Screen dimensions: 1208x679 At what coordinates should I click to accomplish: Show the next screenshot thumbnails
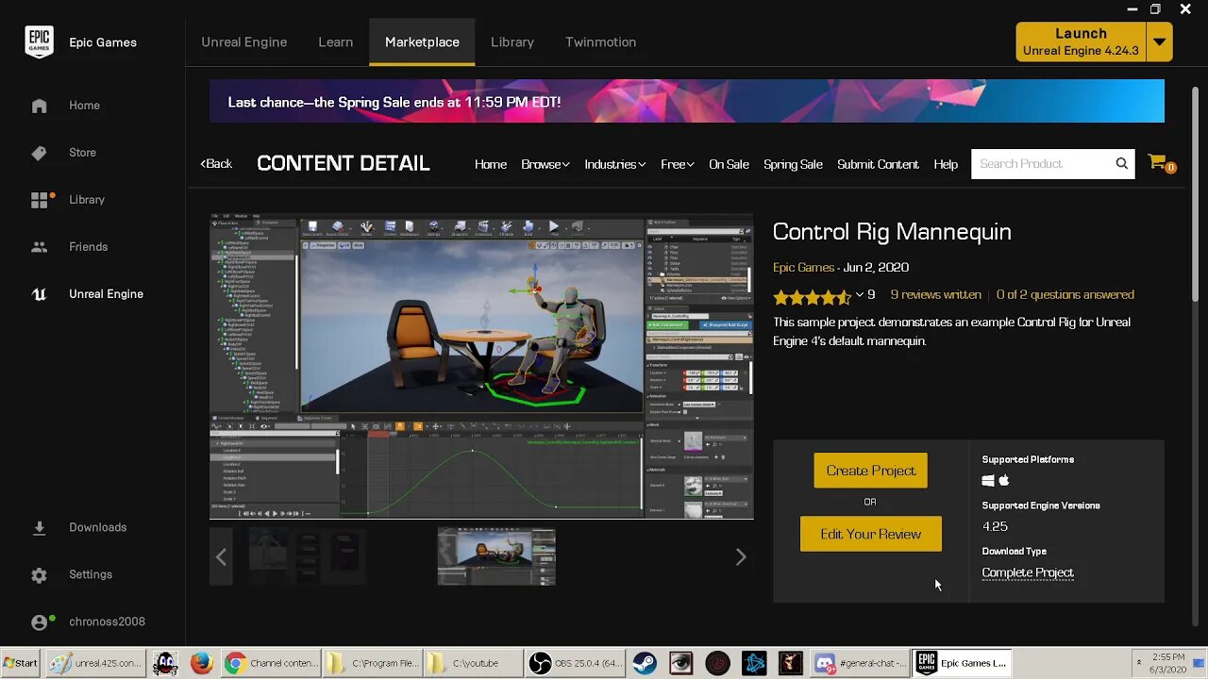(x=741, y=557)
